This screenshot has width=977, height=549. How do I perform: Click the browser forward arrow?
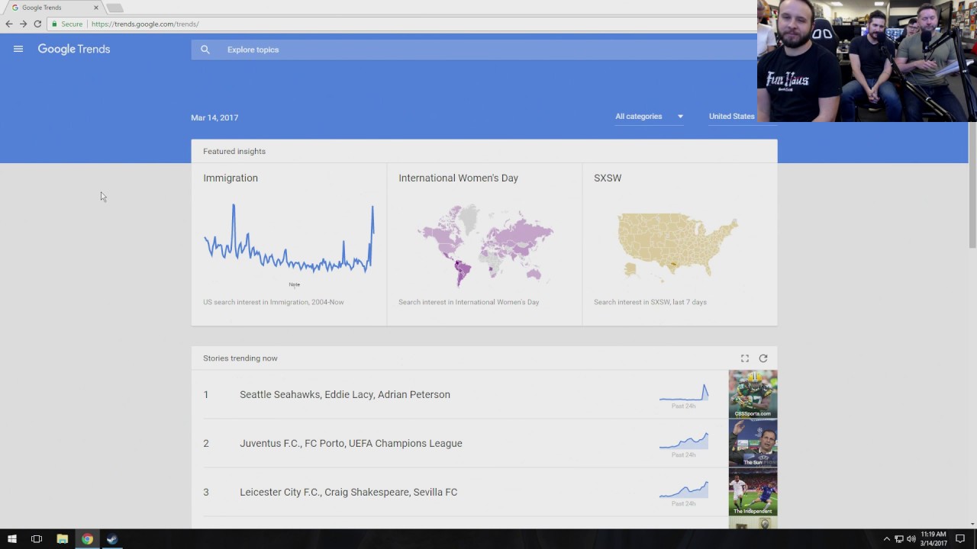pos(23,24)
